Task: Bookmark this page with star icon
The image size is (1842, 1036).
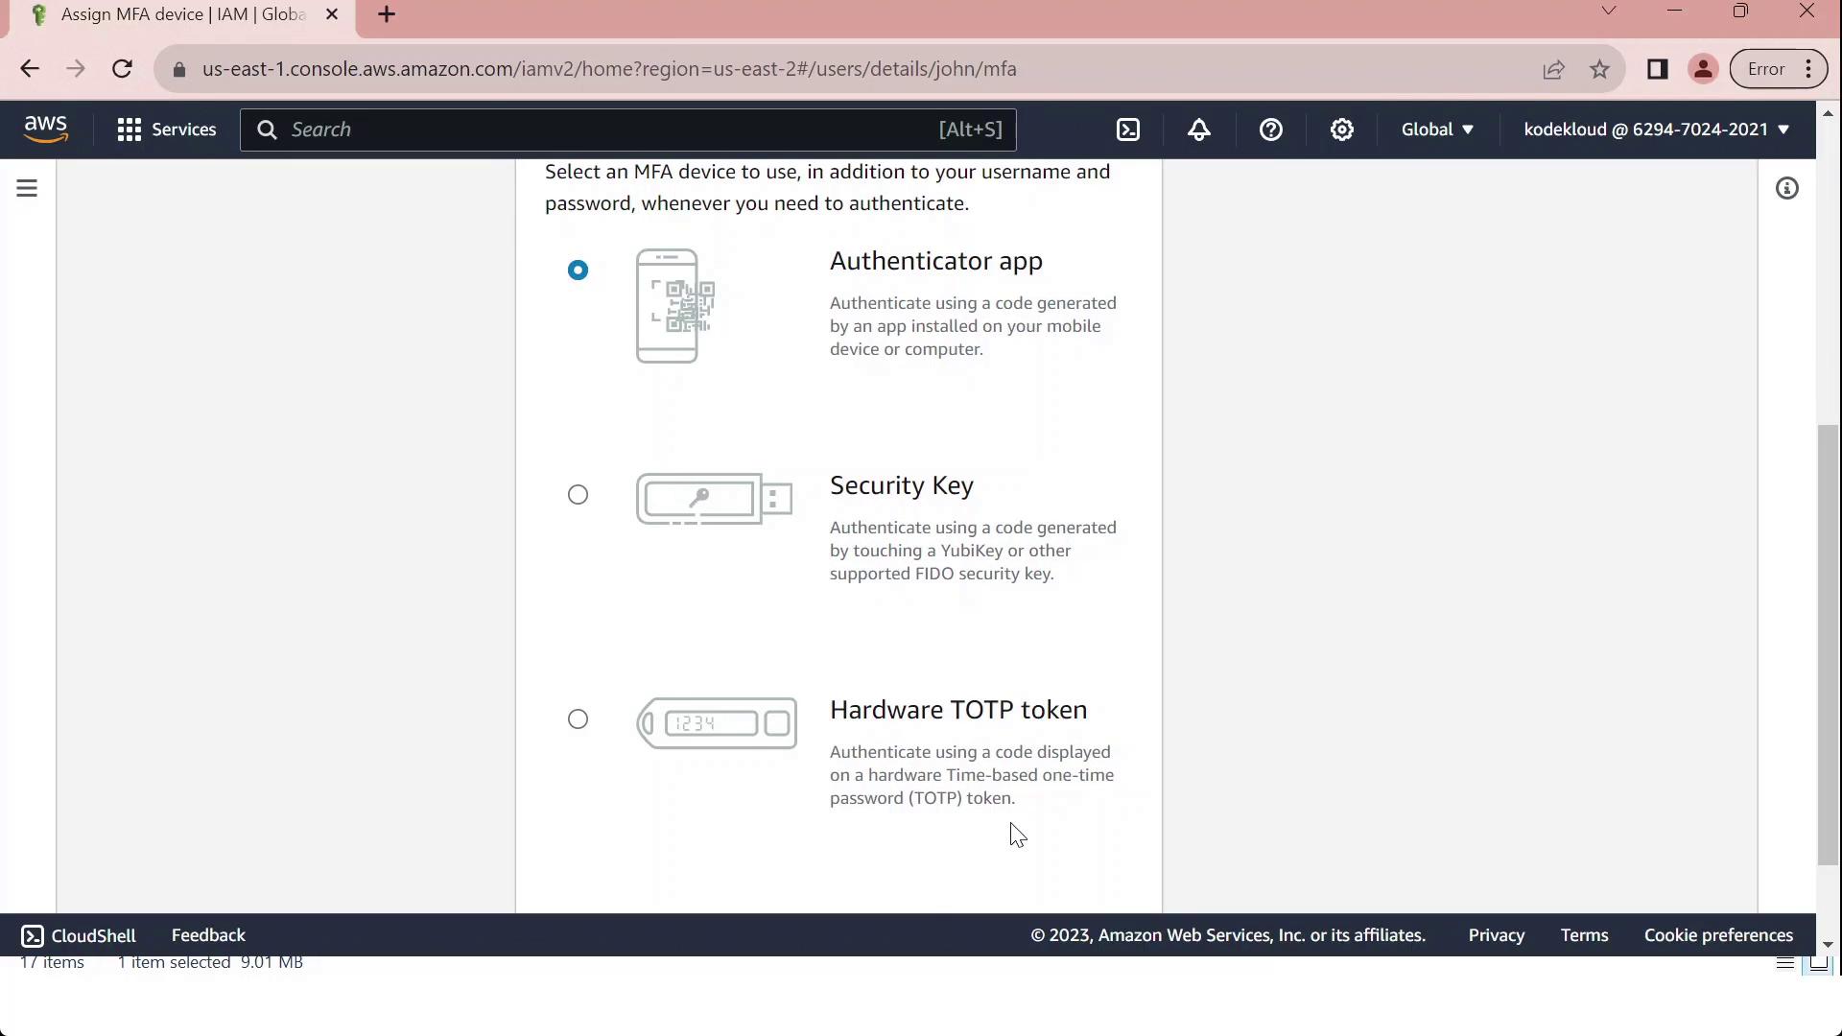Action: coord(1599,69)
